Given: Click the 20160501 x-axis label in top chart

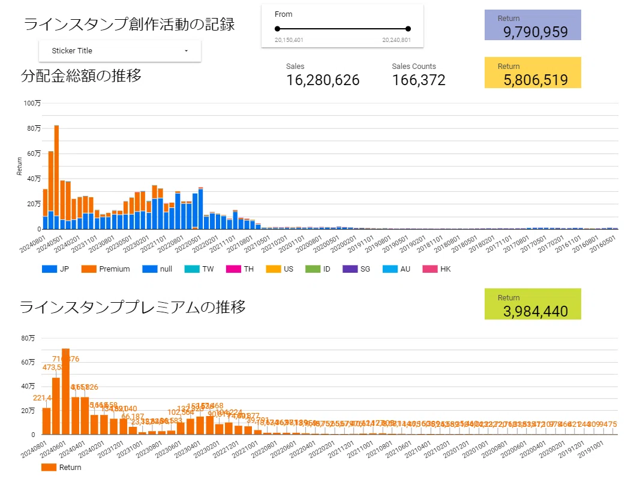Looking at the screenshot, I should [x=603, y=244].
